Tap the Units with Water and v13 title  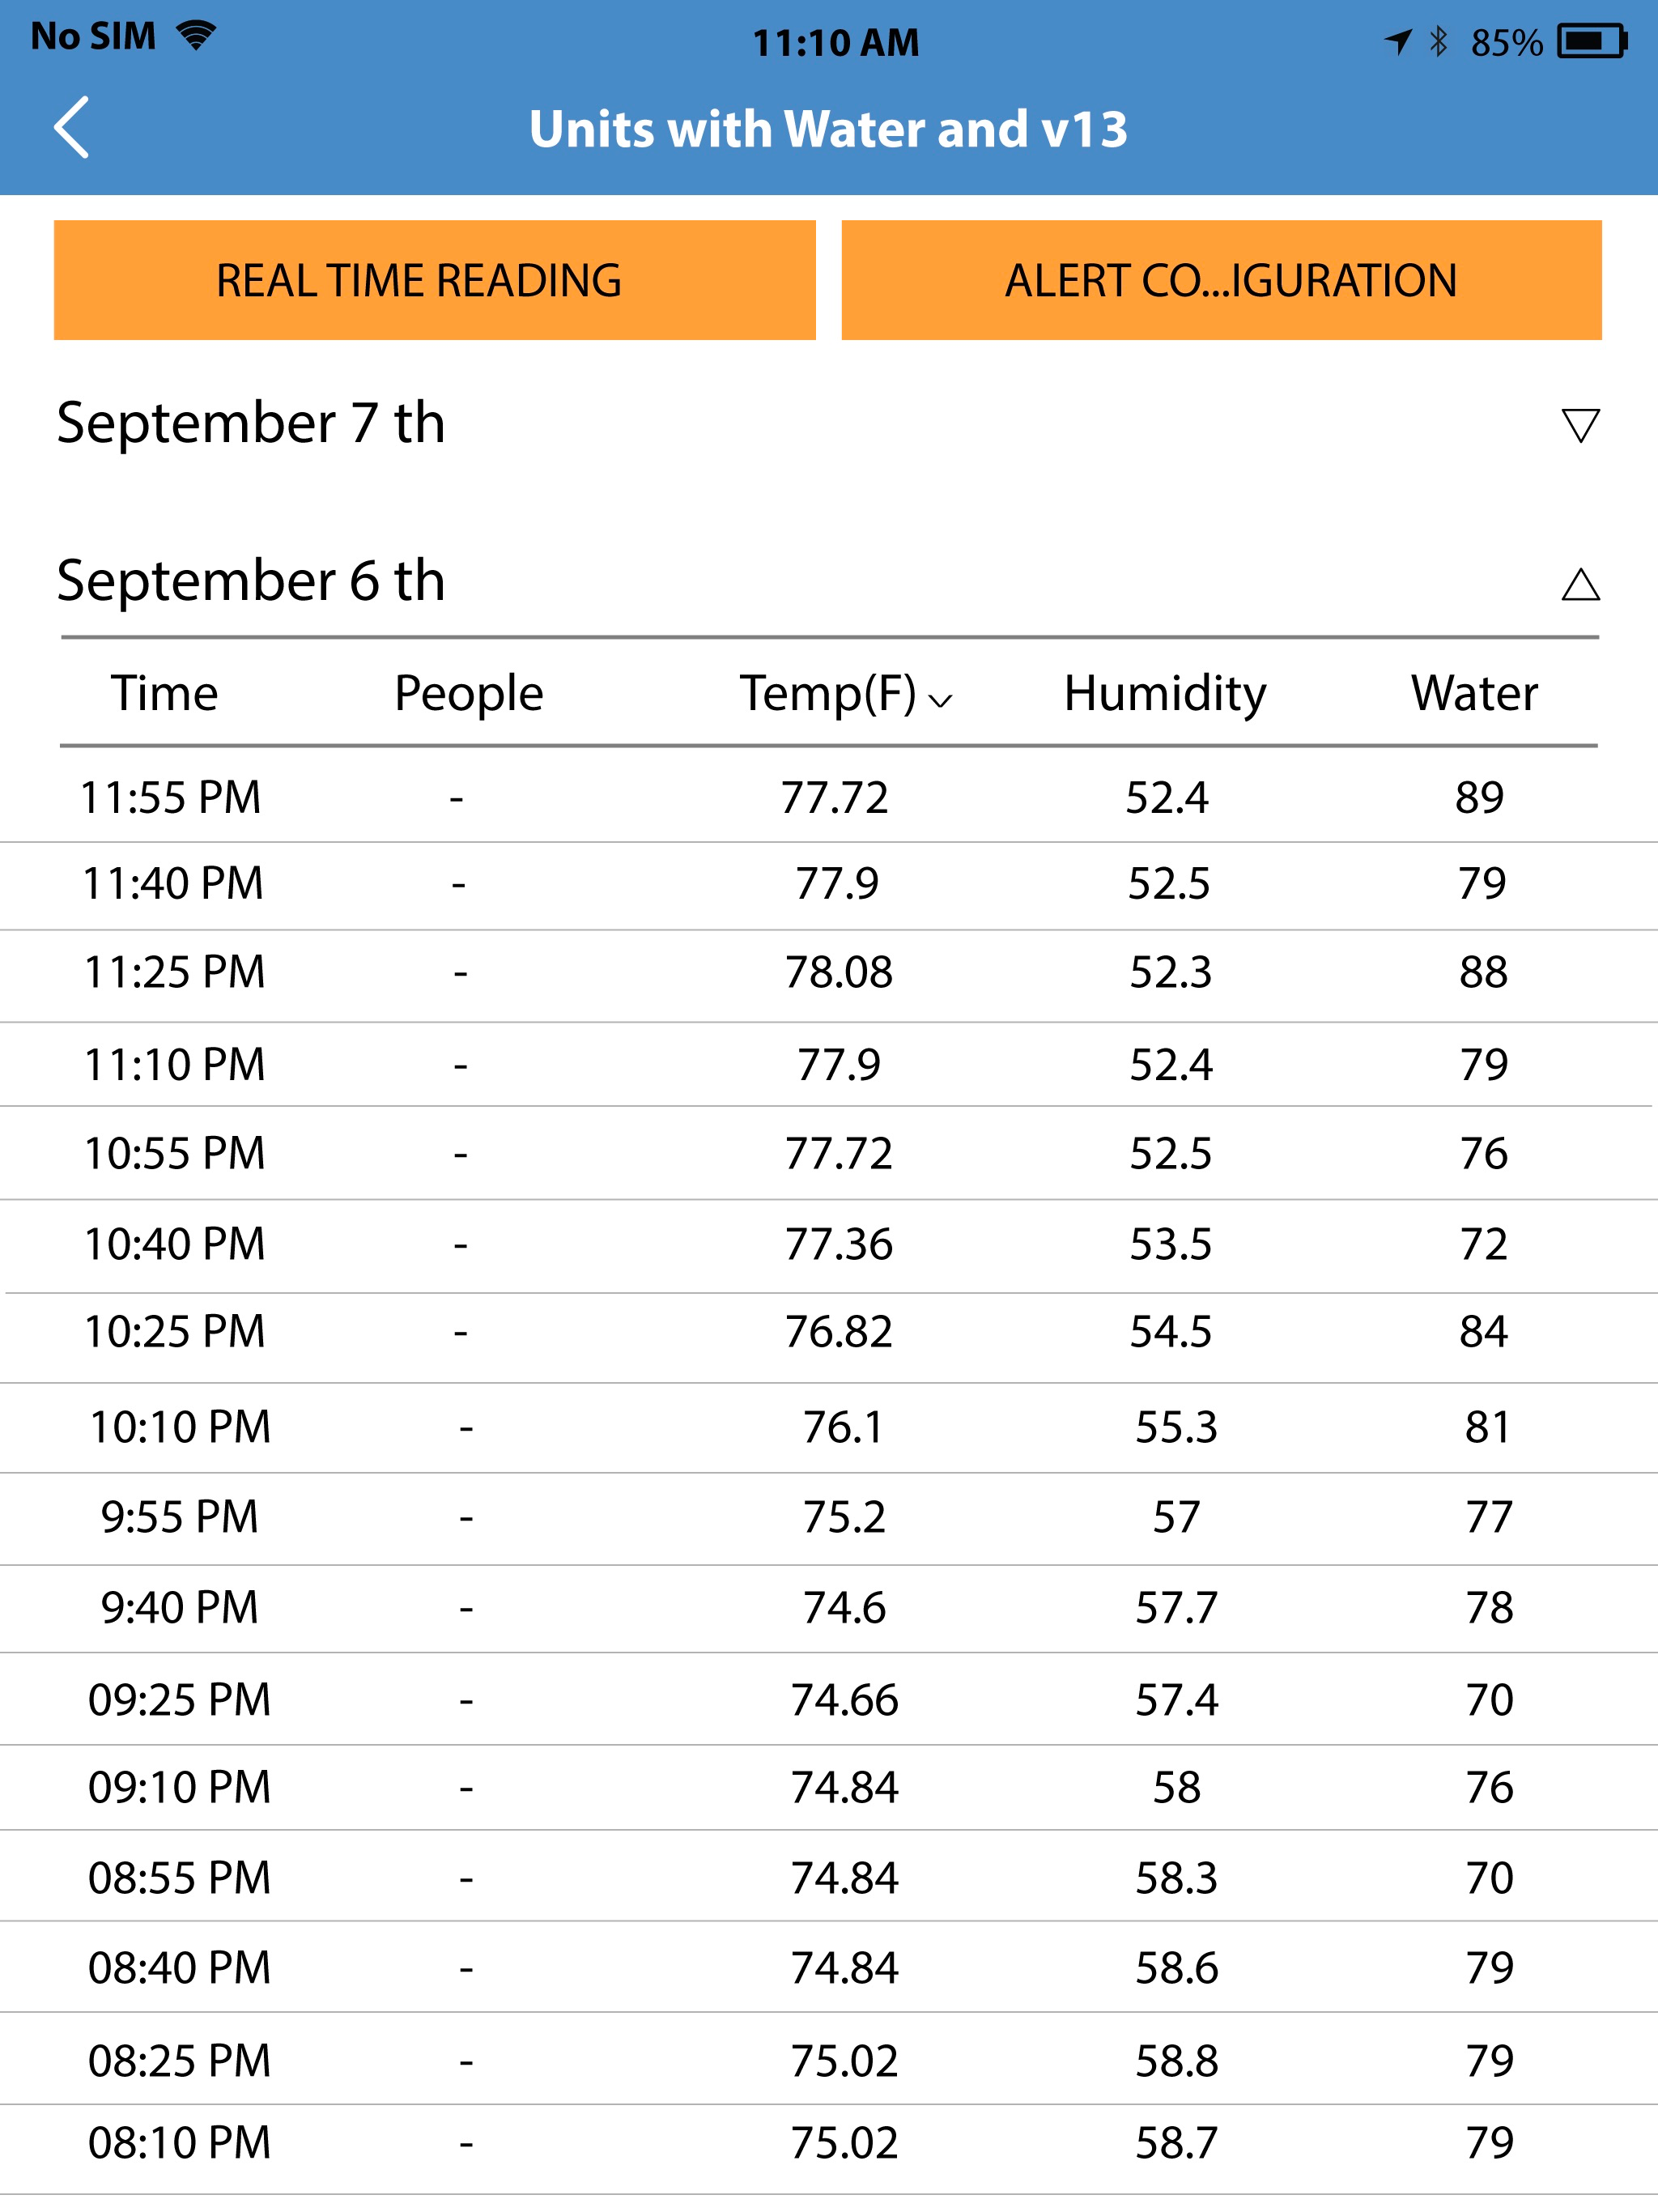828,129
